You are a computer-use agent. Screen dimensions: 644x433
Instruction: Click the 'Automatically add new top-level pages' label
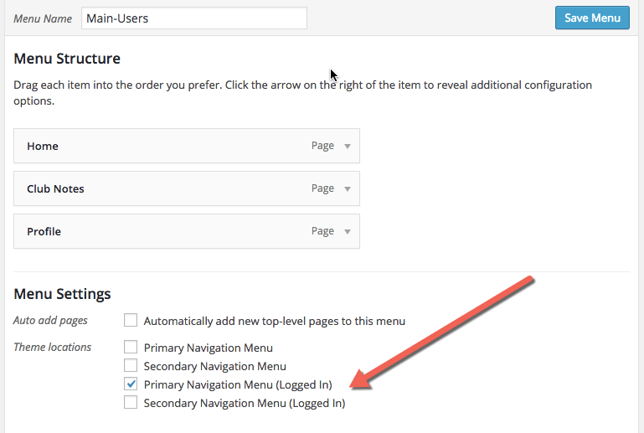coord(274,321)
